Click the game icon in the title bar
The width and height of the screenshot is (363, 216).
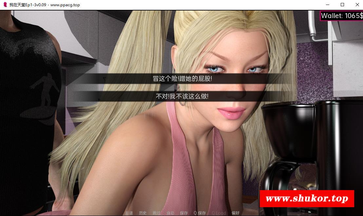(x=5, y=5)
